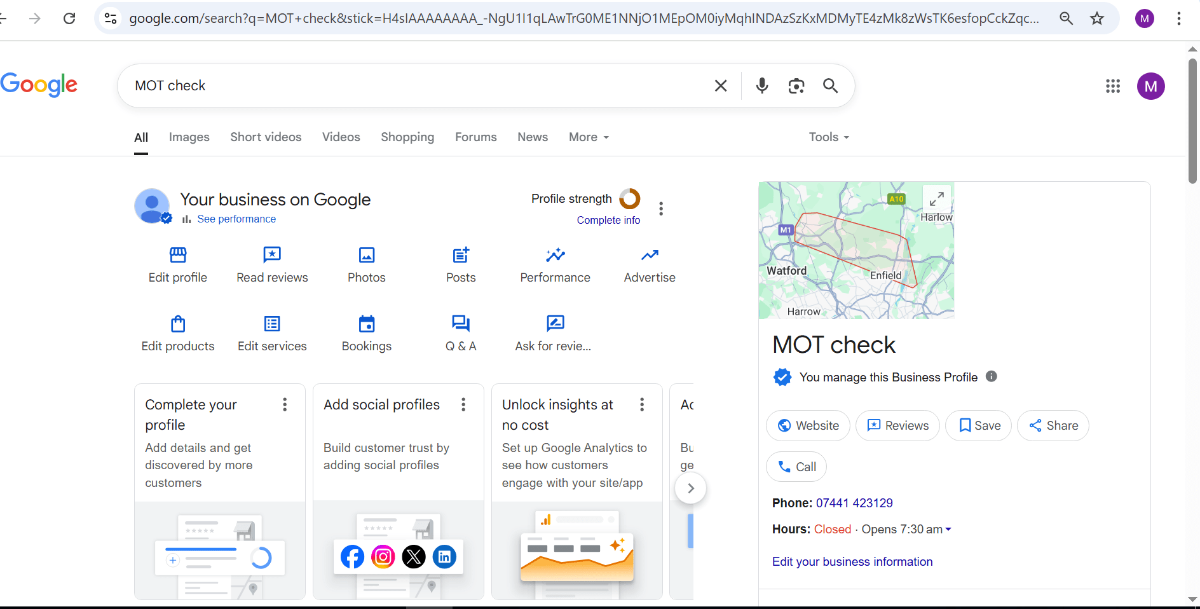Go to Google home via logo
The image size is (1200, 609).
(39, 85)
